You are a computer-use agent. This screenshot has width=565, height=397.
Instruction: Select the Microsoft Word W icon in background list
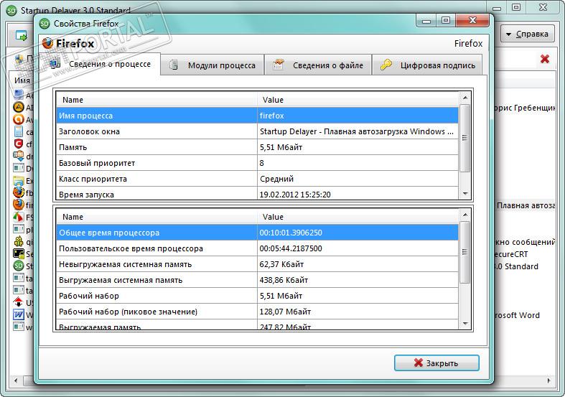19,314
